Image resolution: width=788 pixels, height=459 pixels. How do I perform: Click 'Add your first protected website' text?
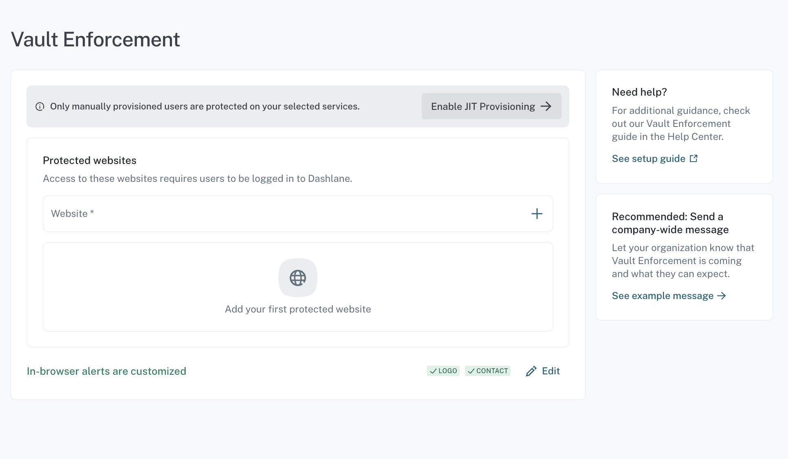[x=298, y=309]
